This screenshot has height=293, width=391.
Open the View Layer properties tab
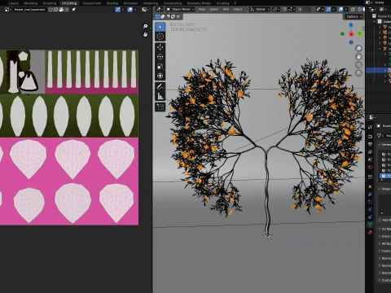(x=370, y=152)
